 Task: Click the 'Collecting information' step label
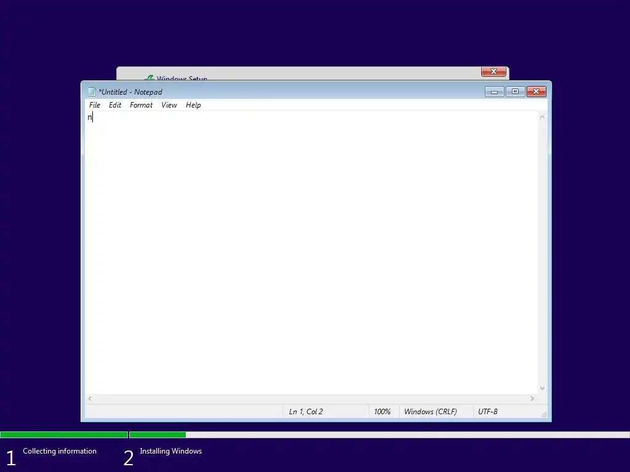coord(60,451)
